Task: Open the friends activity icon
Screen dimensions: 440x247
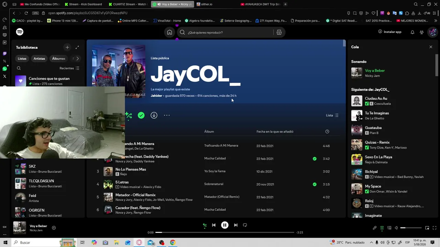Action: [421, 32]
